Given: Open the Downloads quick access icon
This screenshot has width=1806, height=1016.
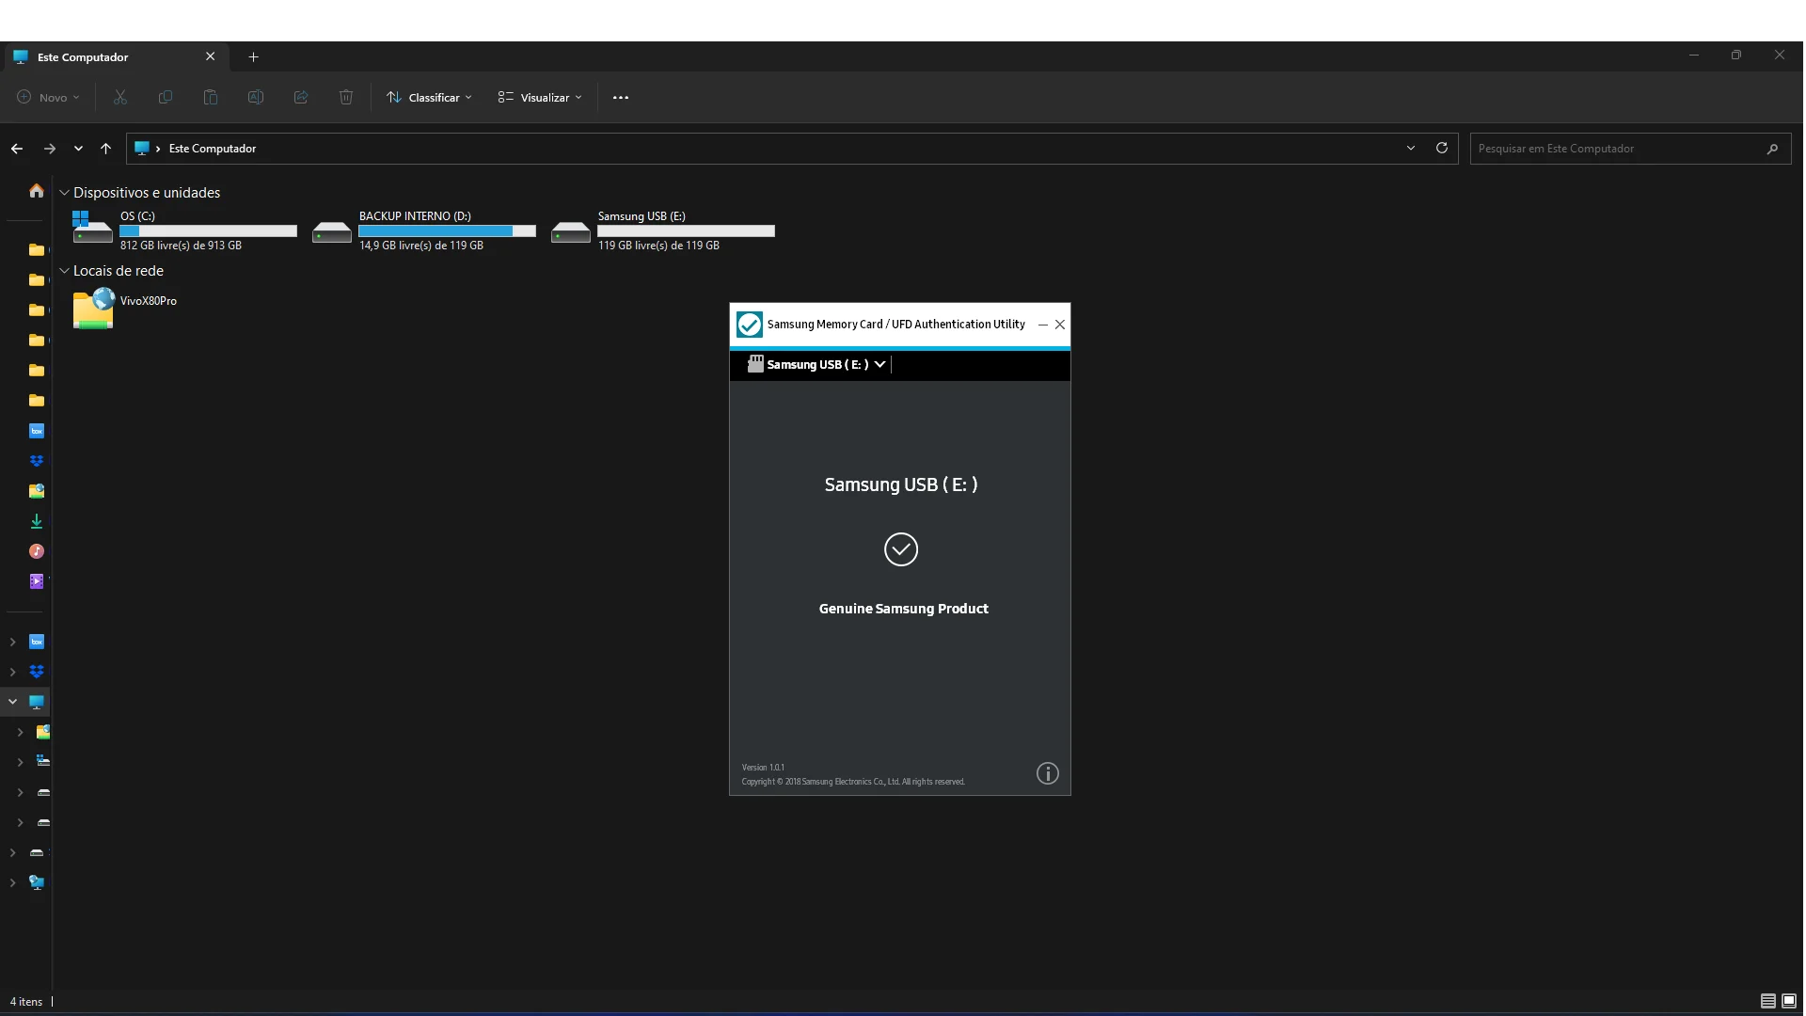Looking at the screenshot, I should (x=36, y=521).
